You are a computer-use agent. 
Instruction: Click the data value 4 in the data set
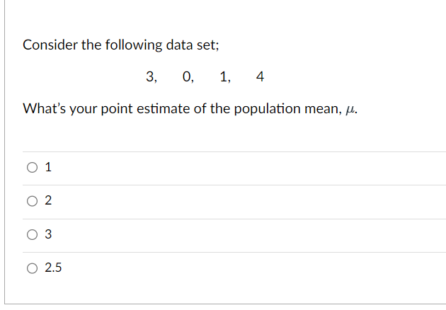pyautogui.click(x=261, y=76)
